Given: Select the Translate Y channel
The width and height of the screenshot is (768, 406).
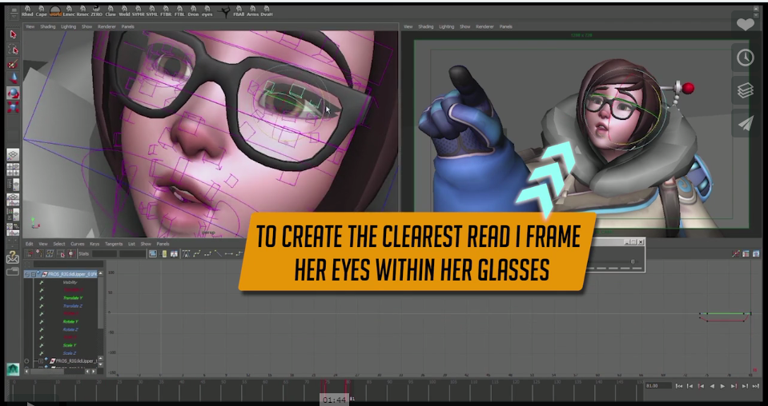Looking at the screenshot, I should click(x=73, y=298).
